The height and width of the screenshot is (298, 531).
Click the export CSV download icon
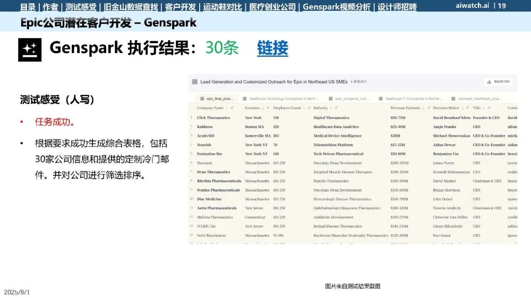[x=489, y=81]
